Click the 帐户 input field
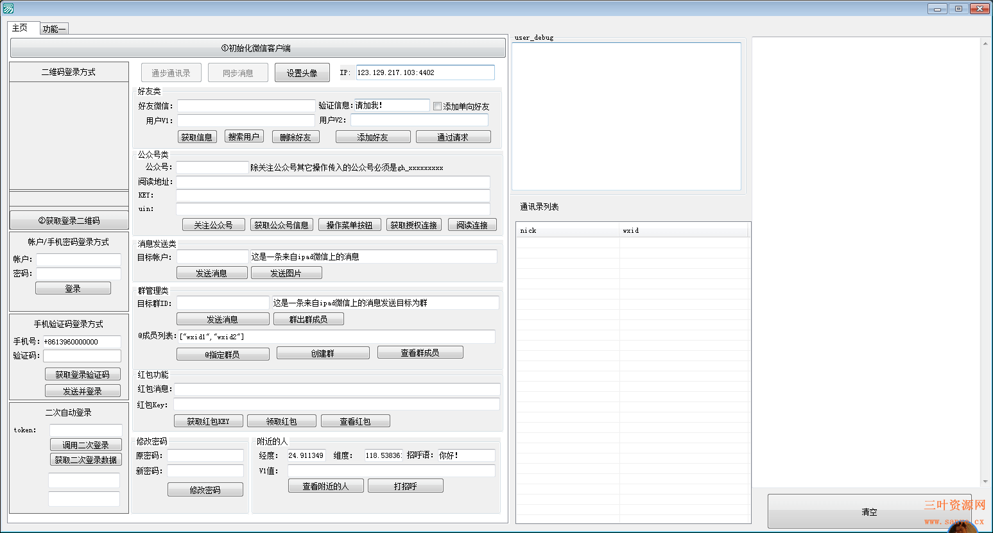Screen dimensions: 993x533 pos(78,260)
